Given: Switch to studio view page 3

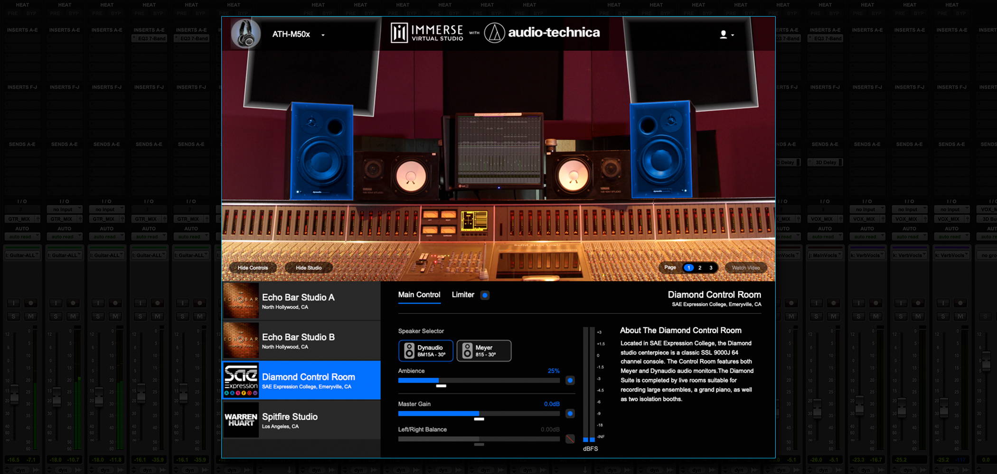Looking at the screenshot, I should (711, 268).
